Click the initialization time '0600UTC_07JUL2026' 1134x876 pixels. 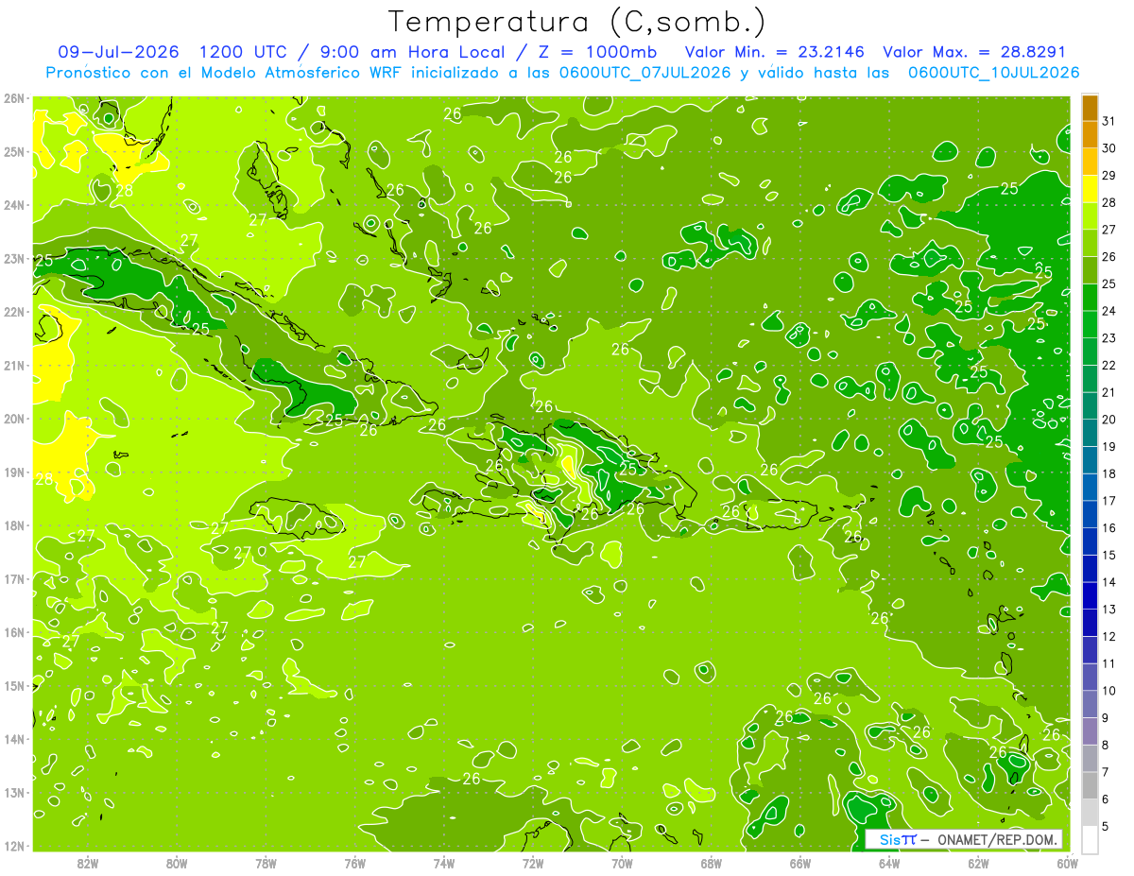point(645,72)
